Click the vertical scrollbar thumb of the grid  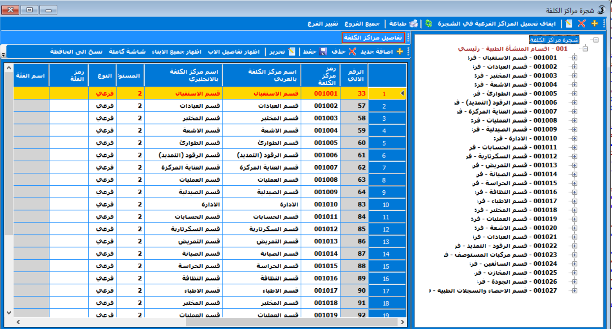(x=9, y=154)
